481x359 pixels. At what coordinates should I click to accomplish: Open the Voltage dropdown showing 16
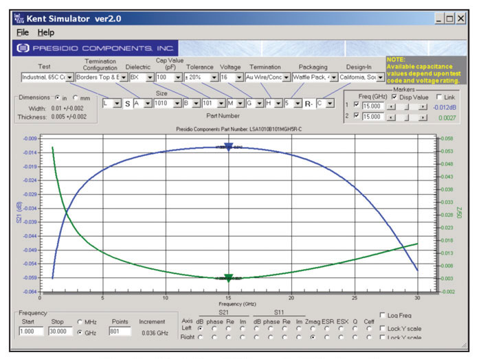pyautogui.click(x=239, y=78)
